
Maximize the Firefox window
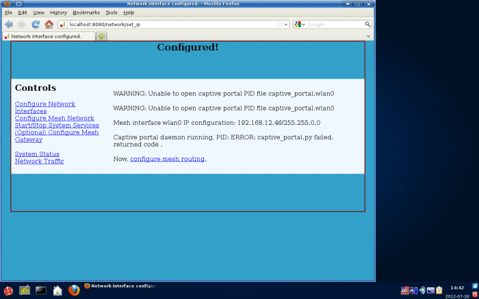358,3
